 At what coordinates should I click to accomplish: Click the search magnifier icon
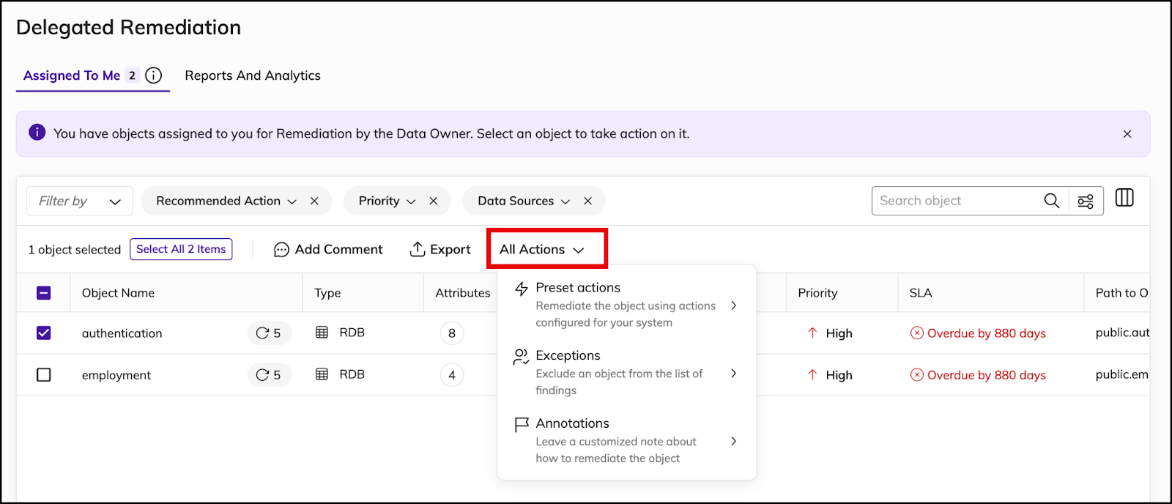1052,201
